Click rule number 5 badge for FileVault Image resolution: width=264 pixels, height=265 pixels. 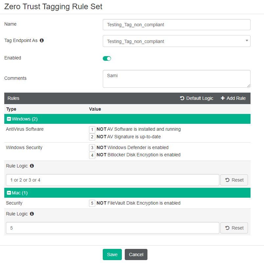point(92,203)
